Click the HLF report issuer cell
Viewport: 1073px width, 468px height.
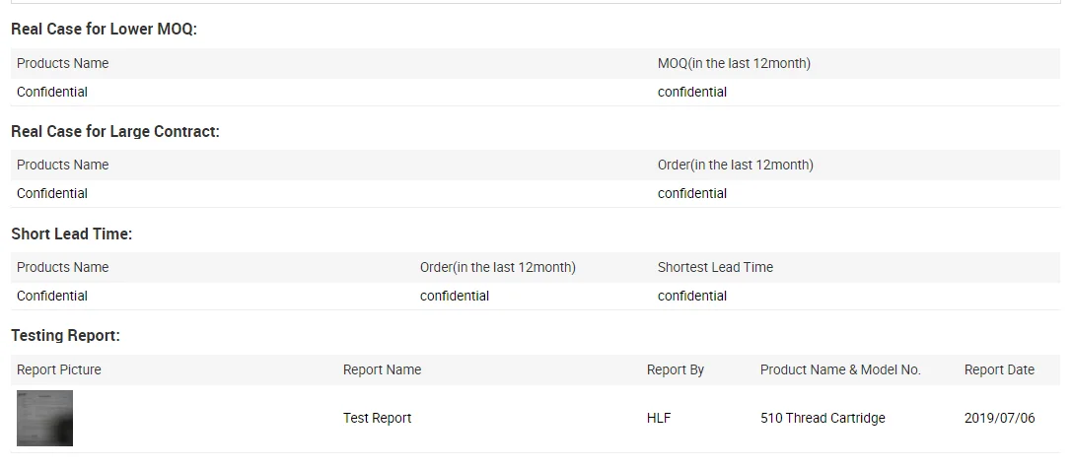[x=659, y=418]
